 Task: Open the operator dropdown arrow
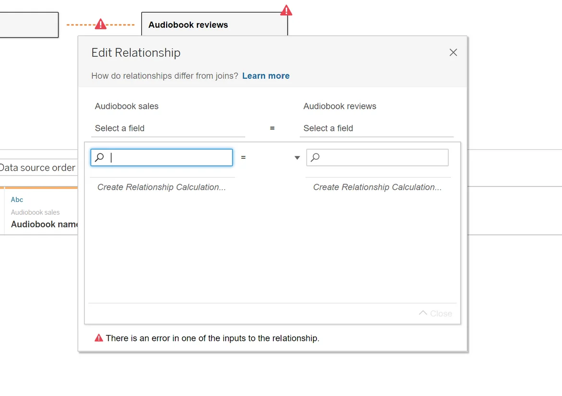(x=297, y=158)
